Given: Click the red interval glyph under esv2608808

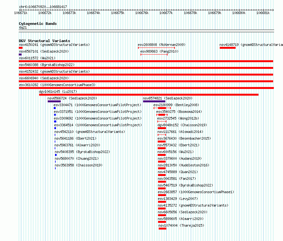Looking at the screenshot, I should tap(156, 48).
